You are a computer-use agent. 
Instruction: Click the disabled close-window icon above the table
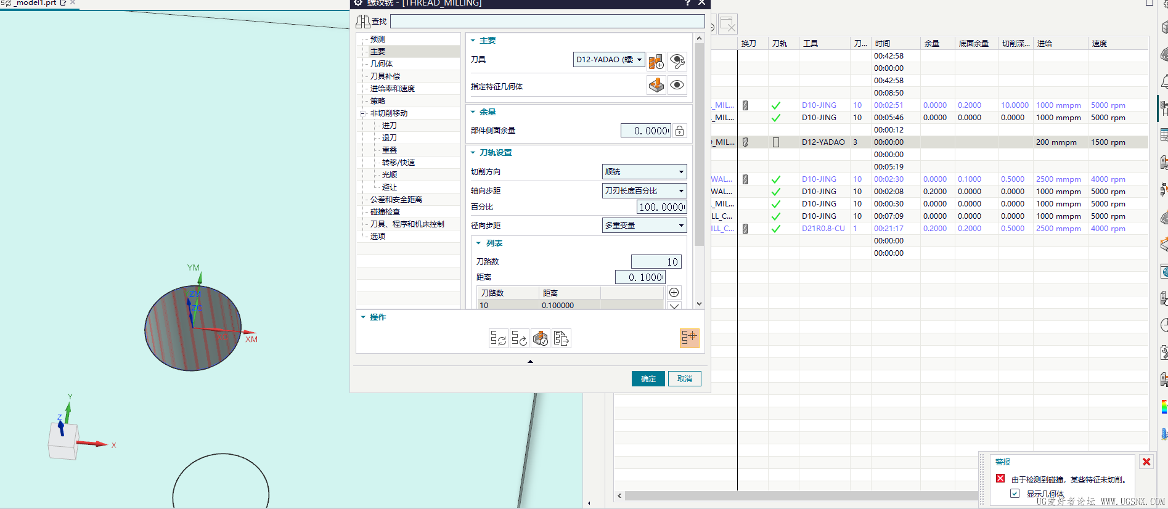[x=728, y=24]
